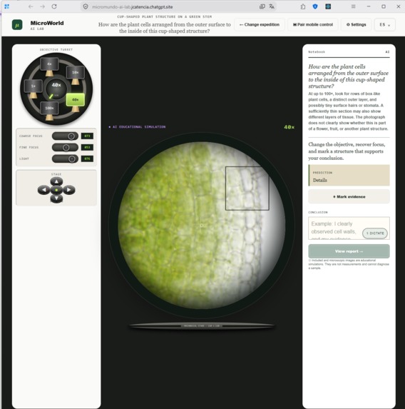Click the MicroWorld title text
Screen dimensions: 405x409
47,23
